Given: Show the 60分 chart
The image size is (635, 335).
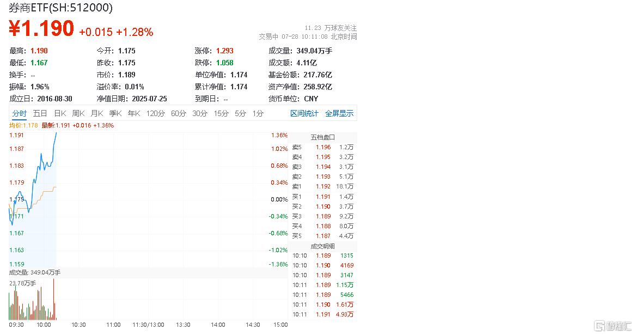Looking at the screenshot, I should [x=178, y=113].
